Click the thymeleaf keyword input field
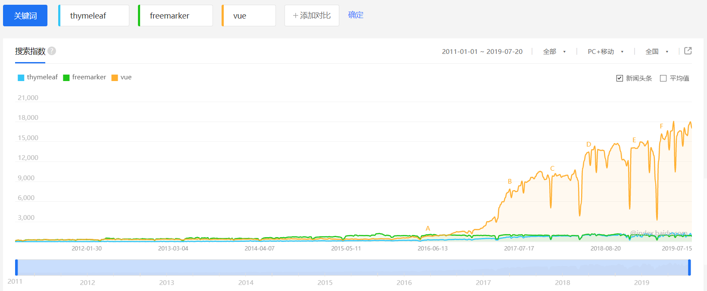The width and height of the screenshot is (707, 291). (94, 16)
